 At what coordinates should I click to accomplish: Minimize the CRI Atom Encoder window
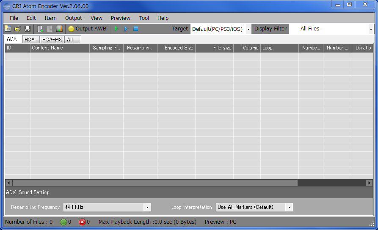click(338, 5)
